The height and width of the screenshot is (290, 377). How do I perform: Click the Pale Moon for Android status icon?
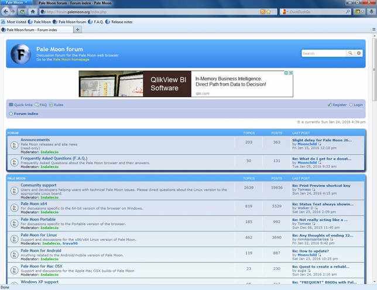(14, 255)
